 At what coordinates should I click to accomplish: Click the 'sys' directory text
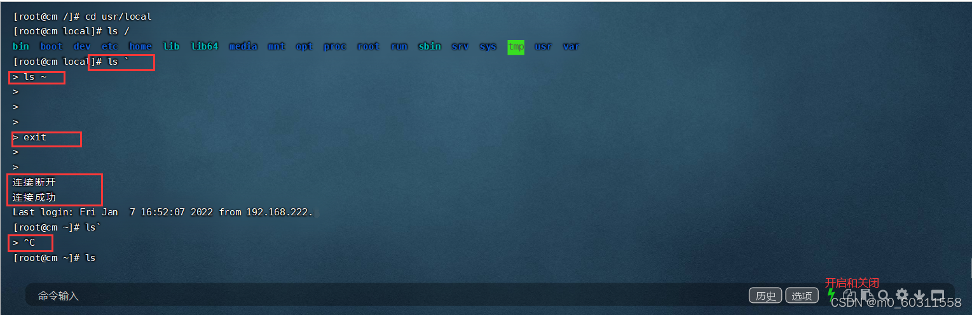coord(488,46)
